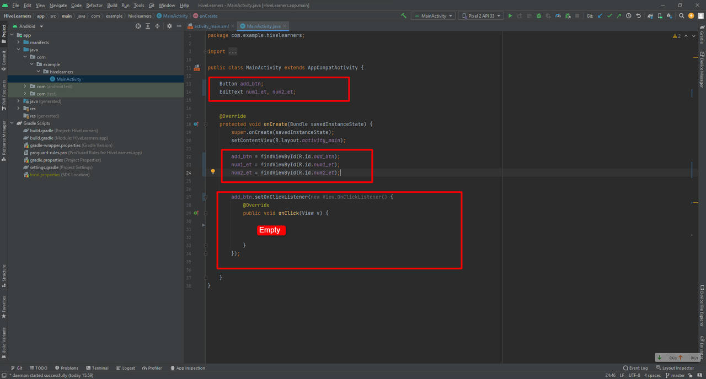706x379 pixels.
Task: Open the profiler gauge icon in the toolbar
Action: 558,16
